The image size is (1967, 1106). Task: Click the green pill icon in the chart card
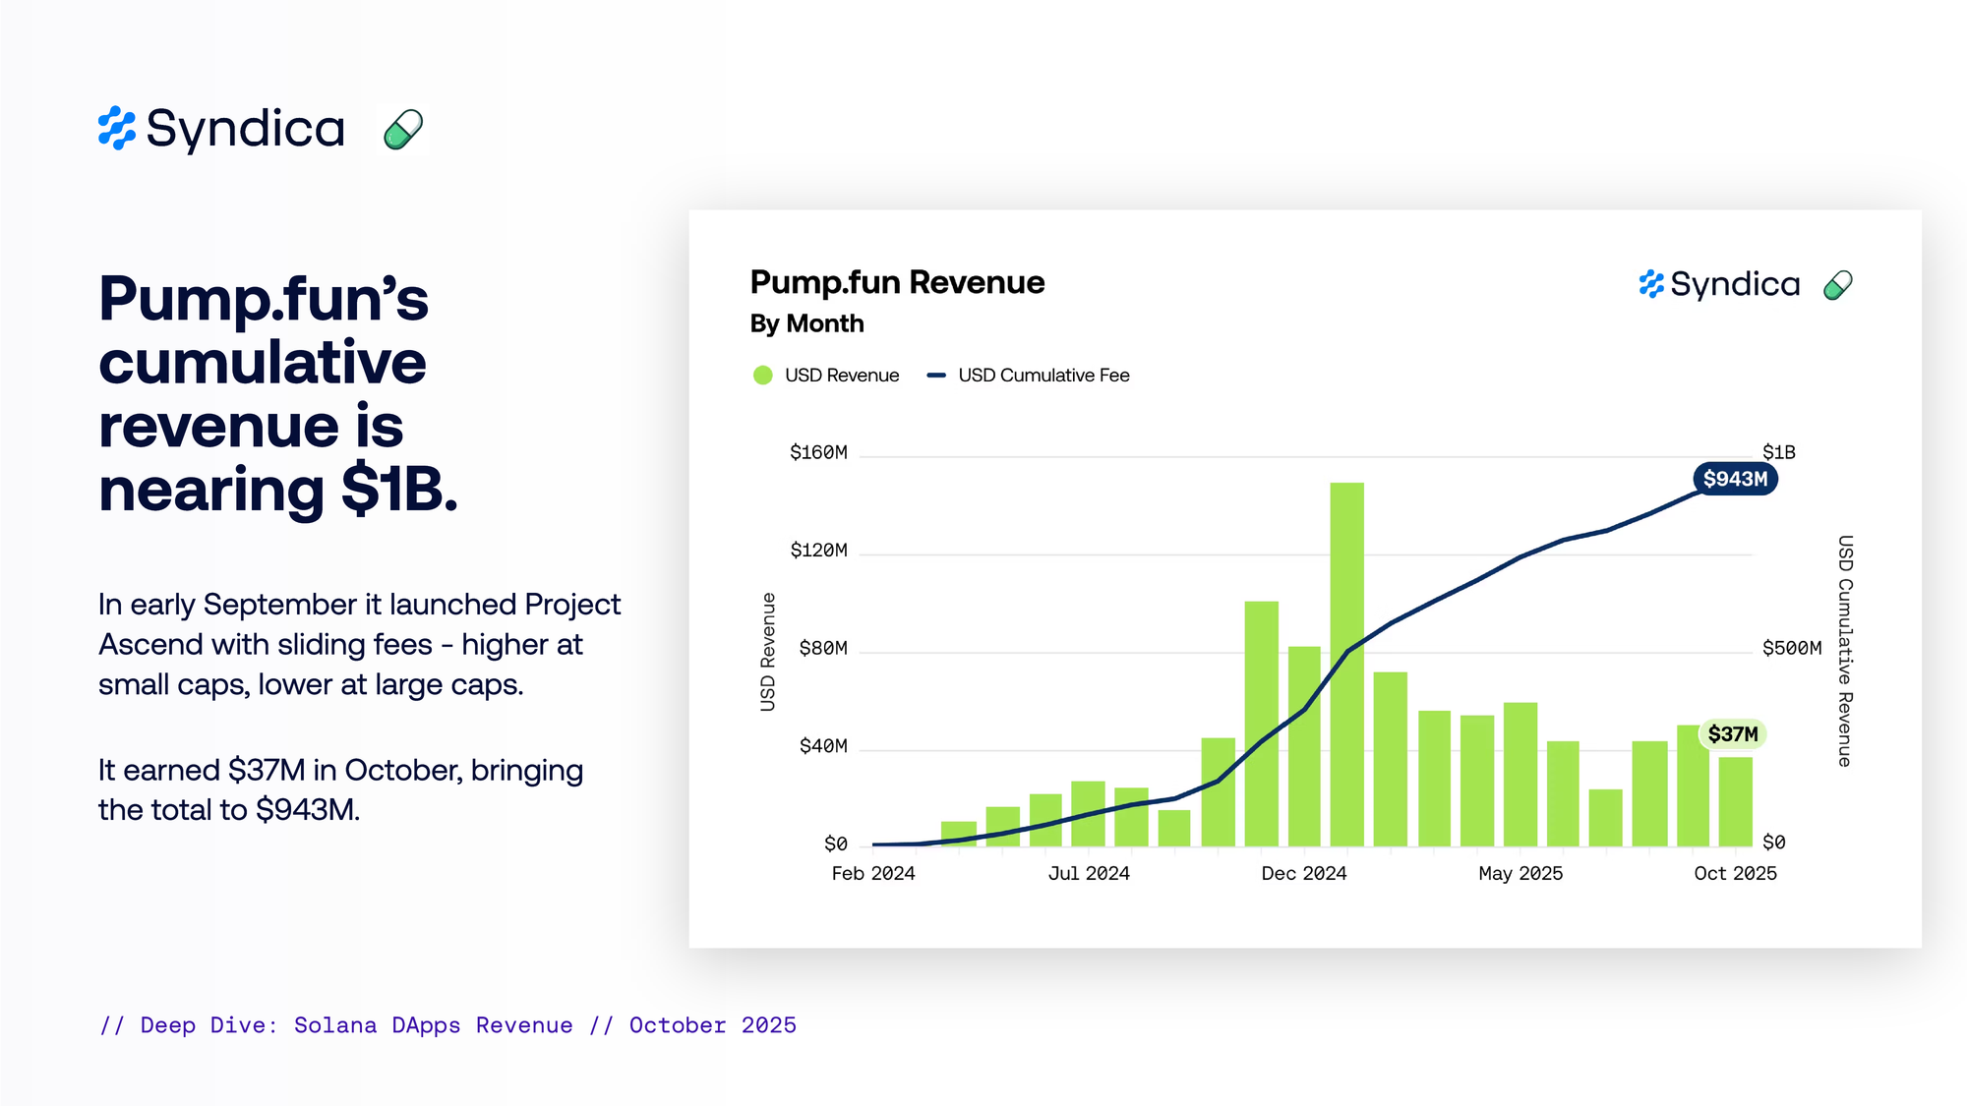[1837, 285]
